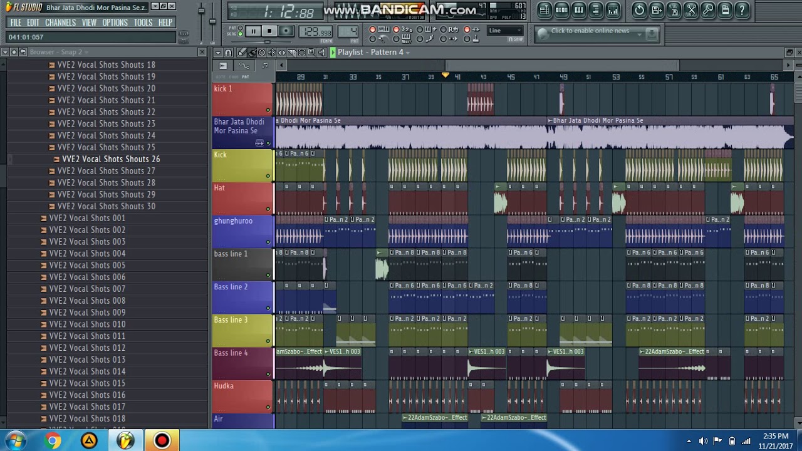The width and height of the screenshot is (802, 451).
Task: Toggle the metronome option
Action: click(373, 39)
